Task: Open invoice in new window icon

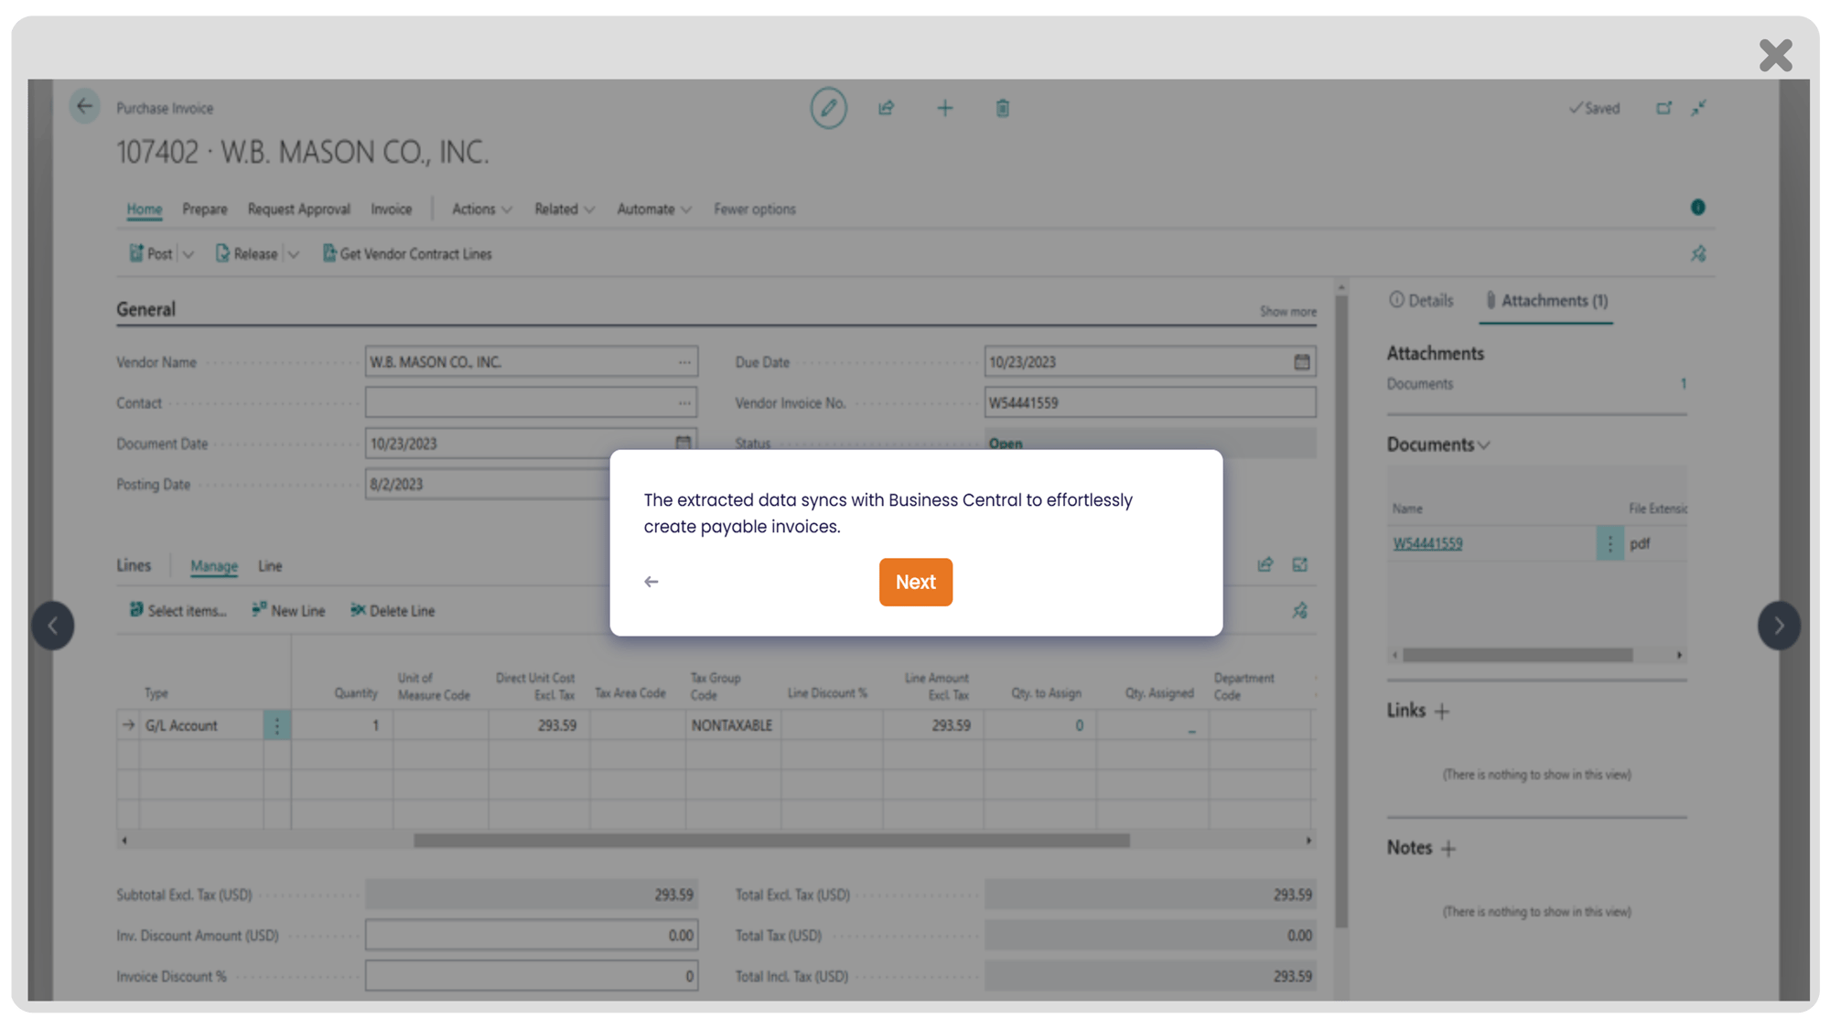Action: (1663, 108)
